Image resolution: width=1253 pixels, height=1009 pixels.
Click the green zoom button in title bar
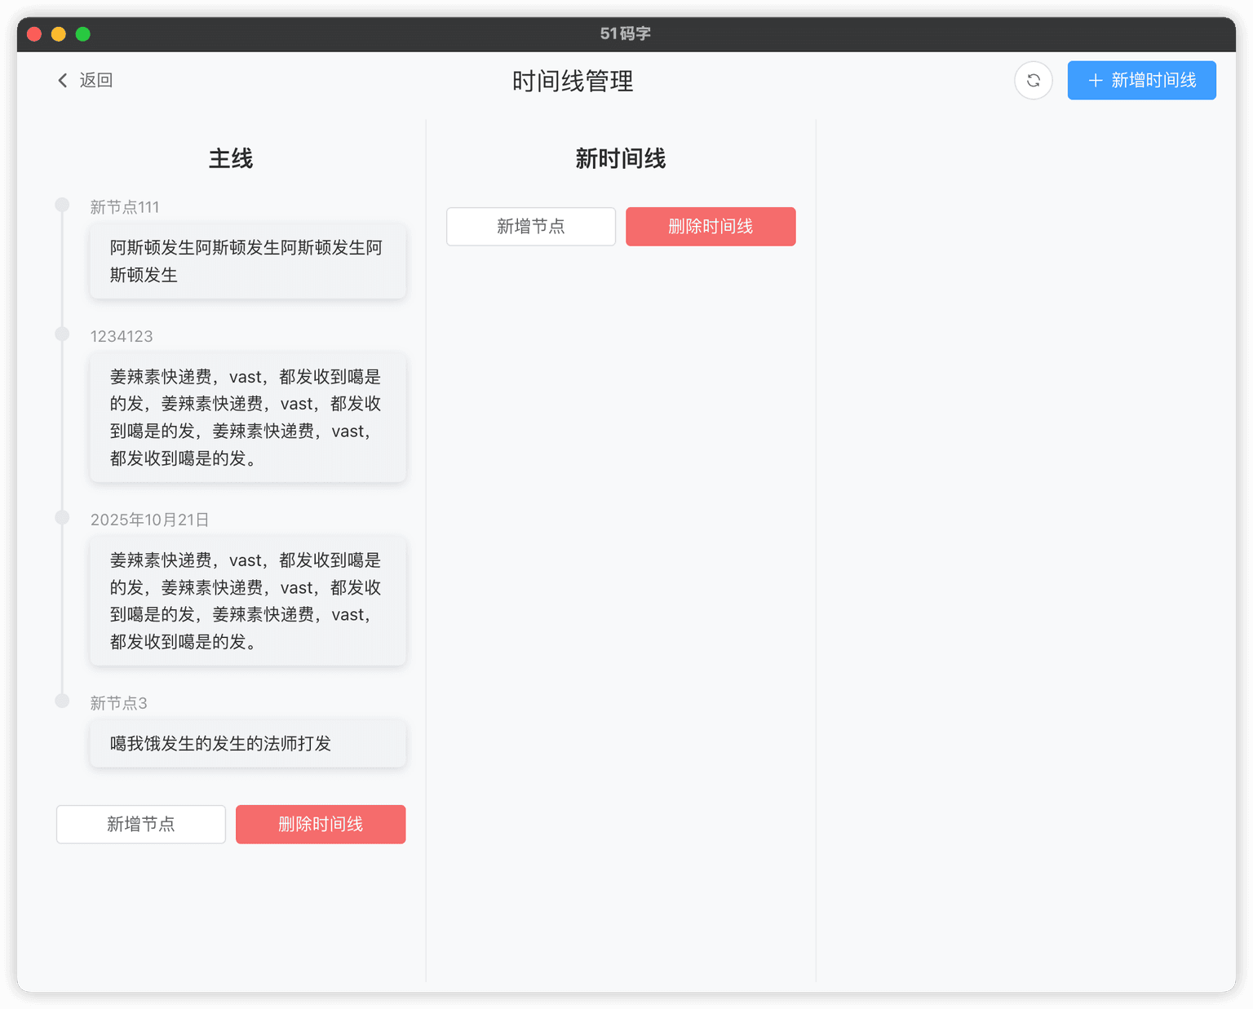coord(82,33)
